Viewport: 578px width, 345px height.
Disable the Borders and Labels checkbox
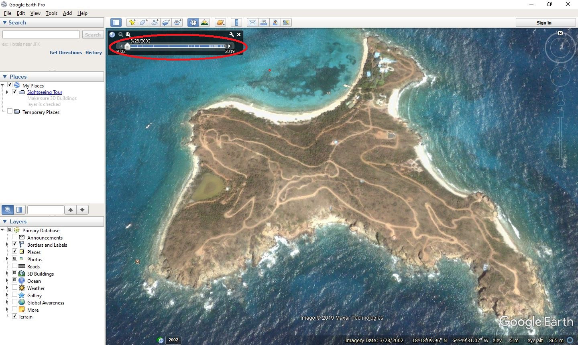(15, 245)
